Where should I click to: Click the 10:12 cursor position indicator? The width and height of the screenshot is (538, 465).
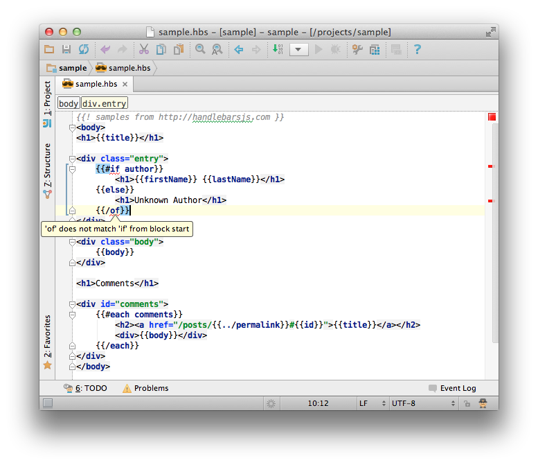pos(318,403)
